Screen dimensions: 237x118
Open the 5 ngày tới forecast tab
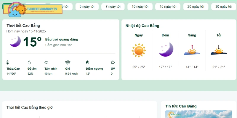click(87, 6)
